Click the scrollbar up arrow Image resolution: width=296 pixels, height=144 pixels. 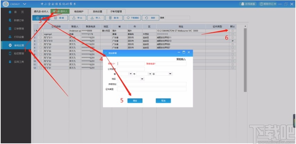click(245, 26)
